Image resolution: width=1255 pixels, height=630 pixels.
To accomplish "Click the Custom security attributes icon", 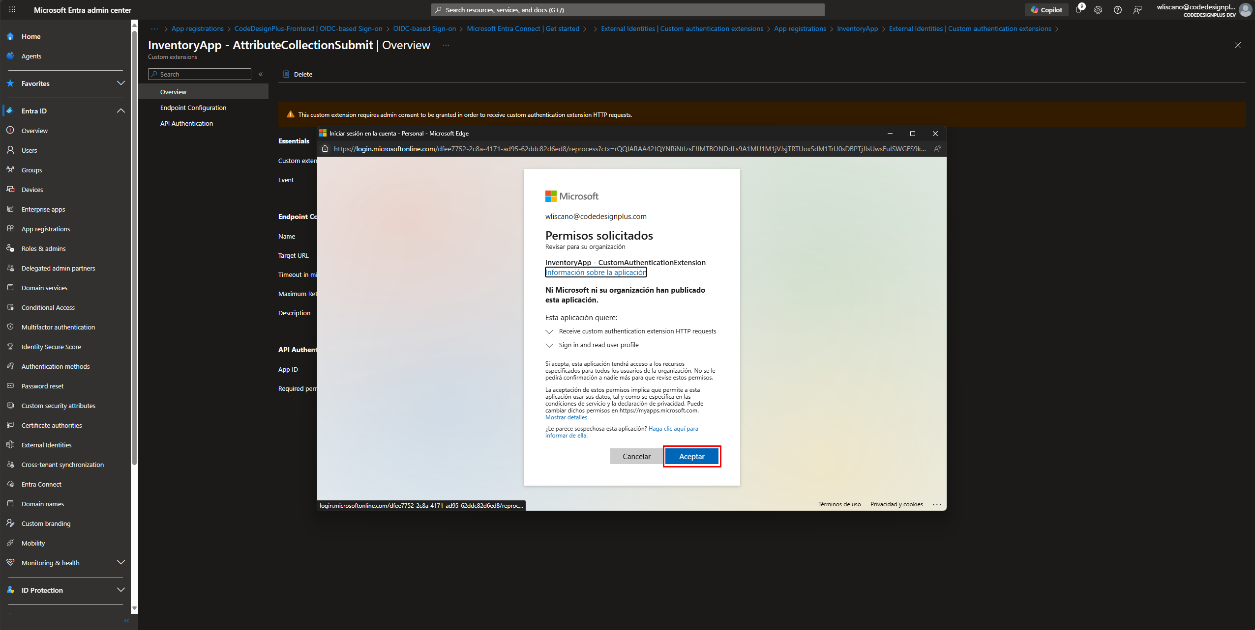I will [10, 406].
